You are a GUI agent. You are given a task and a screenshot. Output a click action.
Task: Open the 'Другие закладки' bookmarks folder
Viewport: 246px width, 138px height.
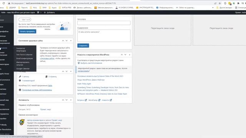point(224,8)
